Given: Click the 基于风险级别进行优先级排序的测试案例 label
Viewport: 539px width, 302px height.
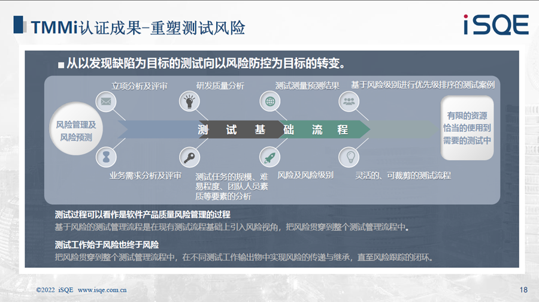Looking at the screenshot, I should click(422, 85).
